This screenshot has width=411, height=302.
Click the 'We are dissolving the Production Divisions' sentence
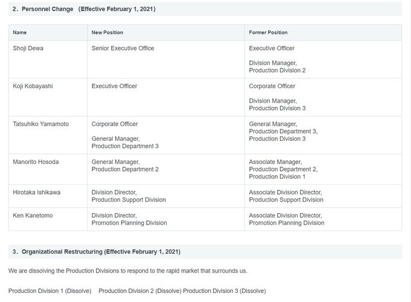tap(127, 271)
